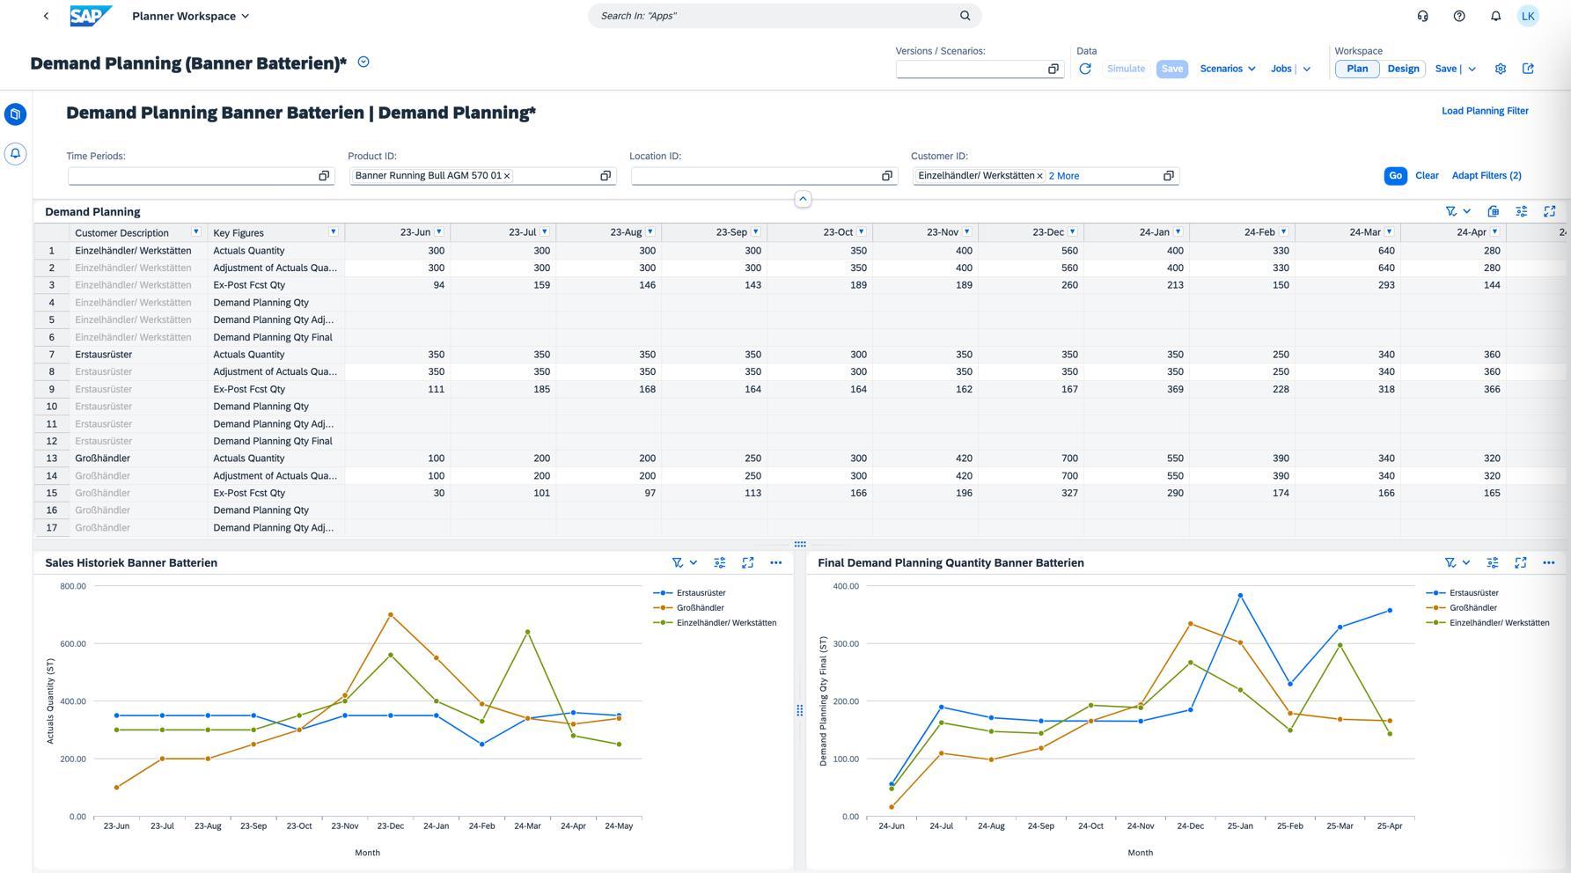Toggle Erstausrüster legend in Sales Historiek

[690, 593]
